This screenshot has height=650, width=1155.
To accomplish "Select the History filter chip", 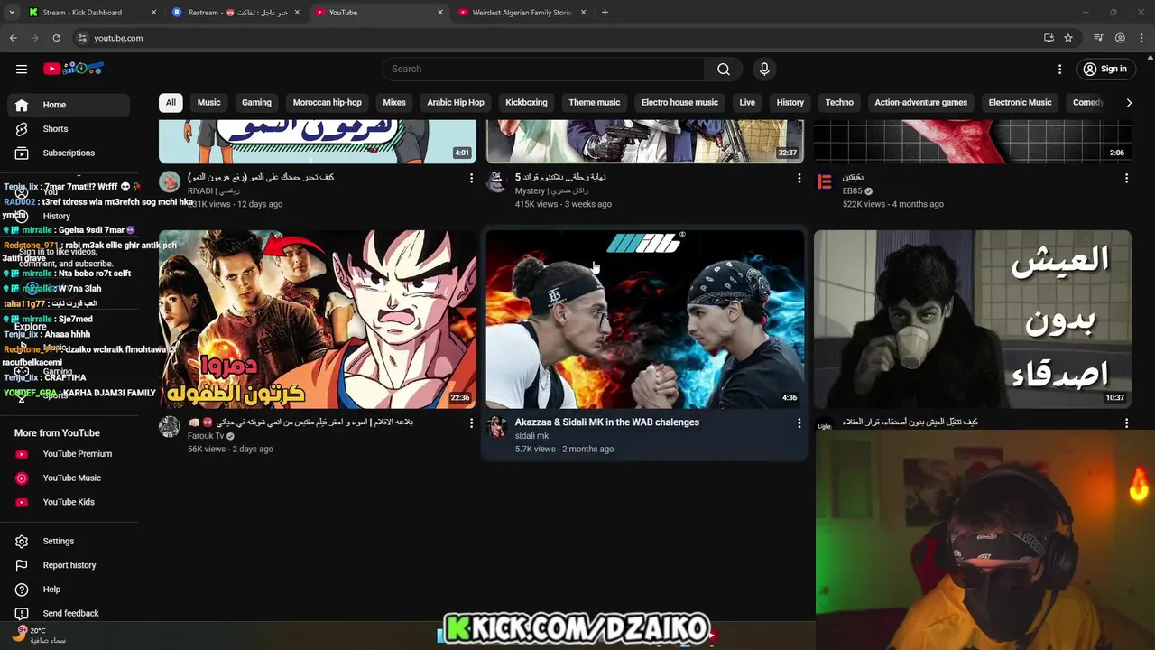I will tap(790, 102).
